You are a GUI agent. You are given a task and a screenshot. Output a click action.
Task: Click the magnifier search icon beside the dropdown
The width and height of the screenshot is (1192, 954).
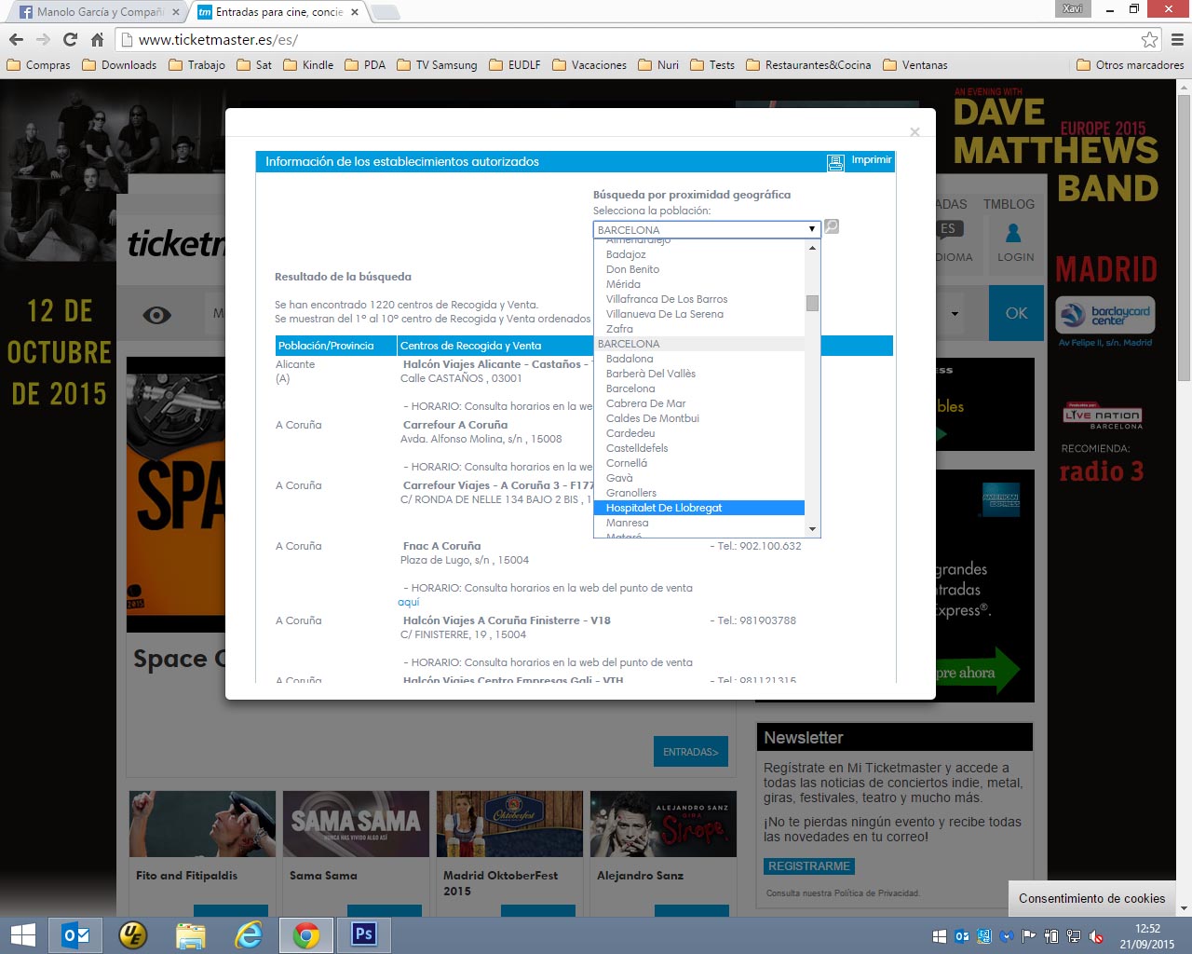(x=832, y=226)
